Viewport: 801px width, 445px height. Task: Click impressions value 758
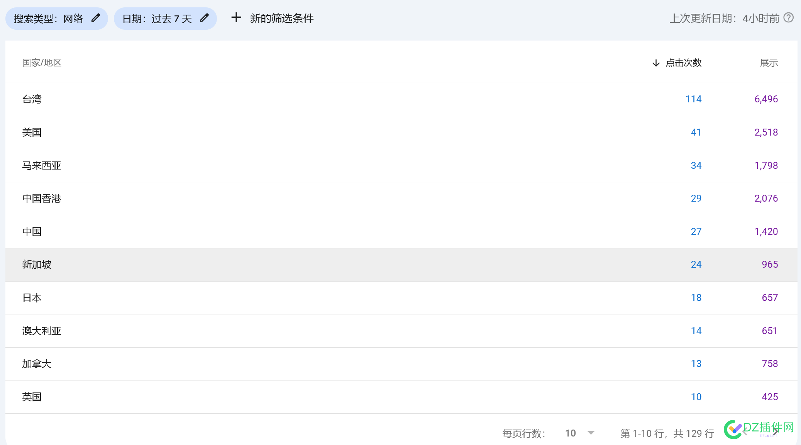[x=770, y=364]
